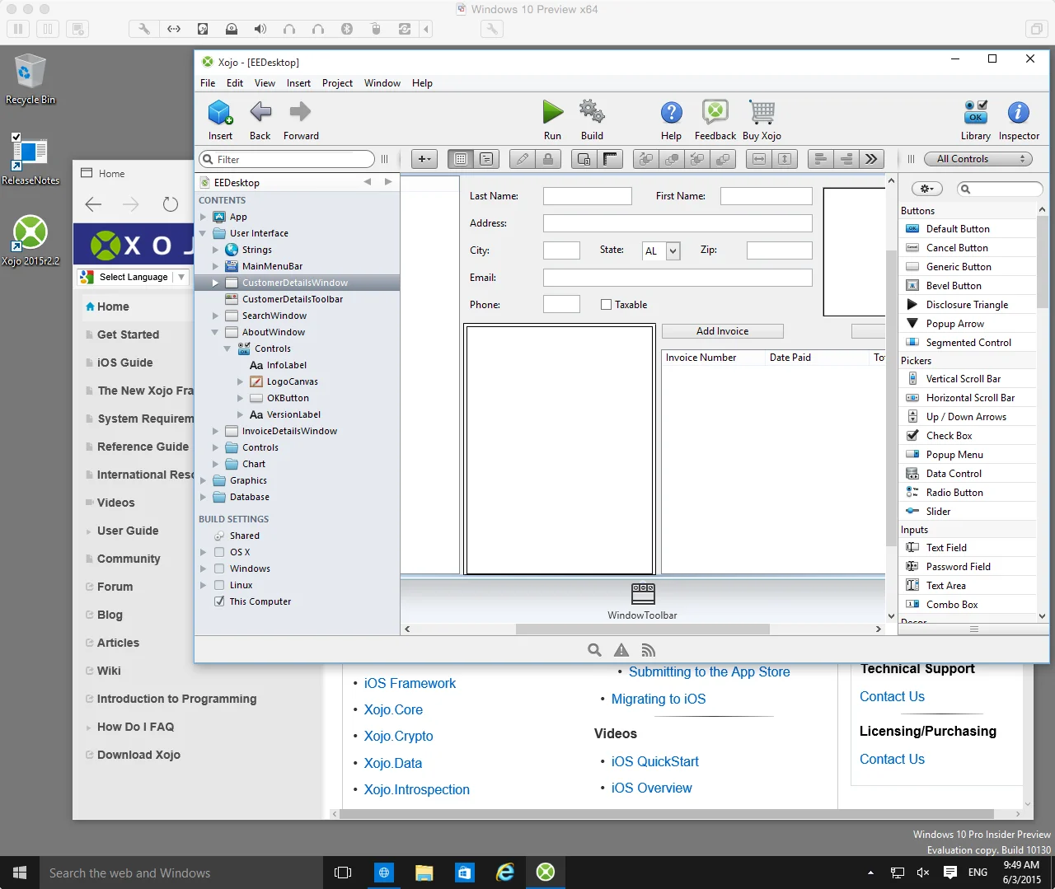The height and width of the screenshot is (889, 1055).
Task: Click the fill height icon
Action: coord(785,159)
